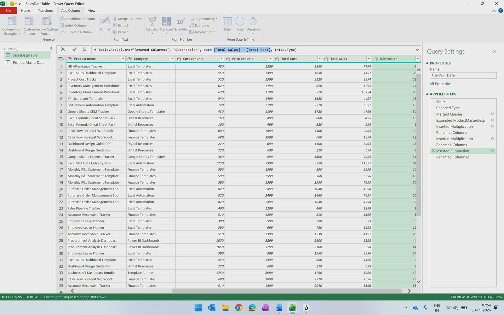Open the Information dropdown
This screenshot has width=504, height=315.
pyautogui.click(x=202, y=32)
